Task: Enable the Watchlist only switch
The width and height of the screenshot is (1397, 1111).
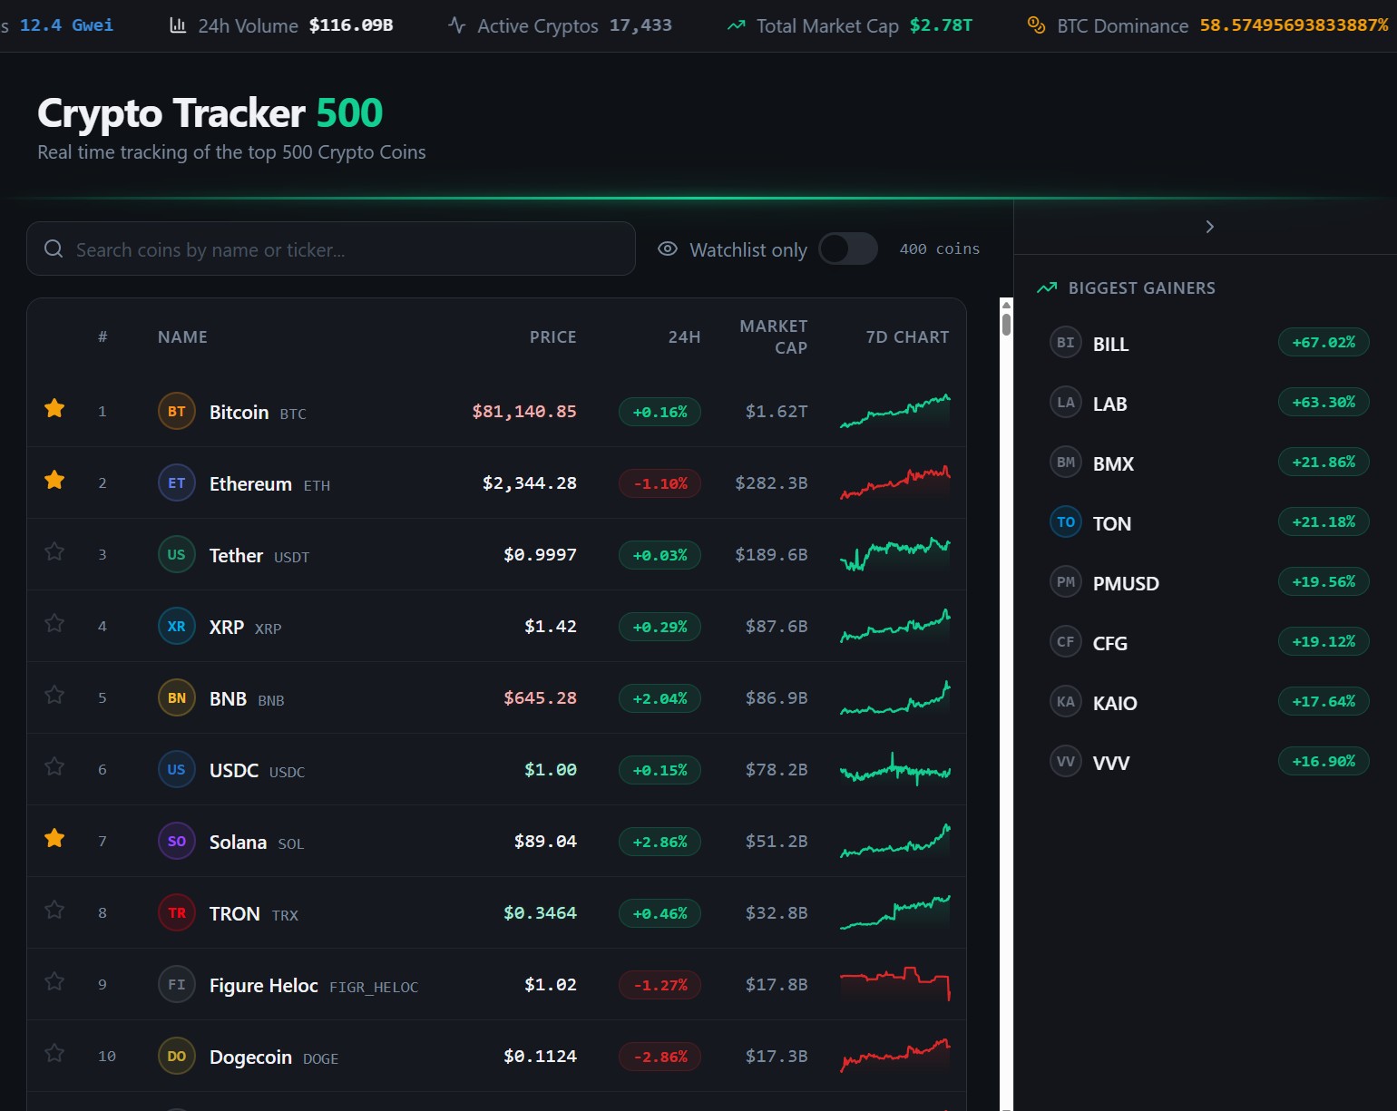Action: coord(848,249)
